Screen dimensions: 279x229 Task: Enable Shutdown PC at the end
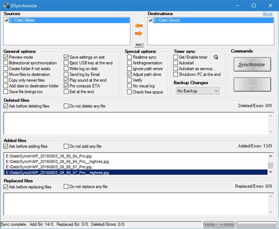click(x=176, y=74)
